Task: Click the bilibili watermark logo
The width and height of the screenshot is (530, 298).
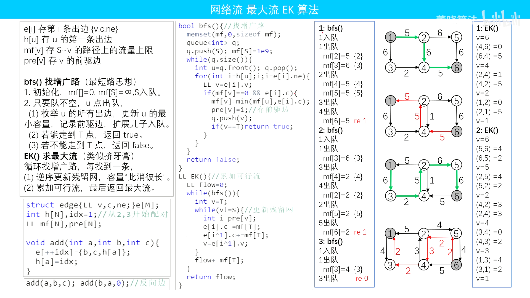Action: coord(501,17)
